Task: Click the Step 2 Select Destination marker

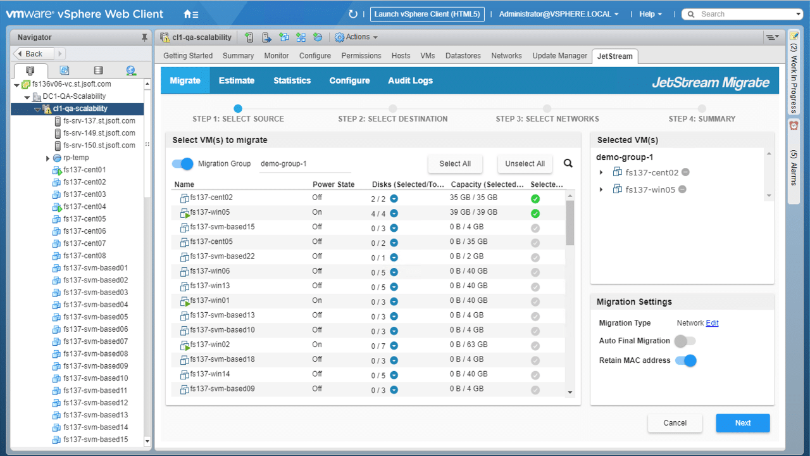Action: (393, 109)
